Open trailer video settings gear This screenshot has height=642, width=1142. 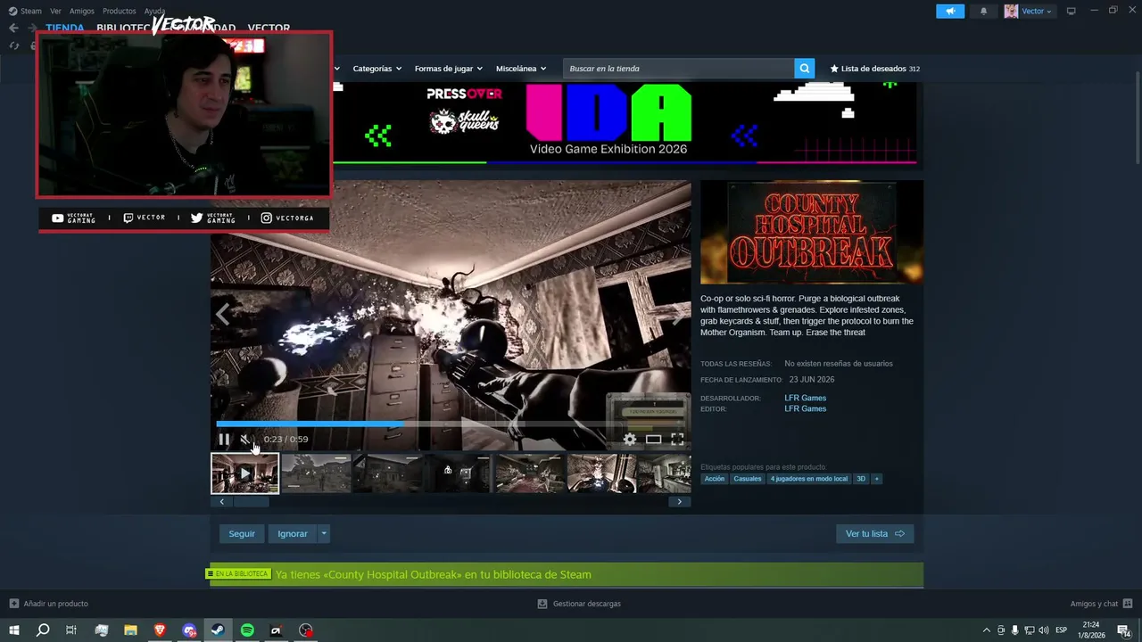tap(630, 439)
